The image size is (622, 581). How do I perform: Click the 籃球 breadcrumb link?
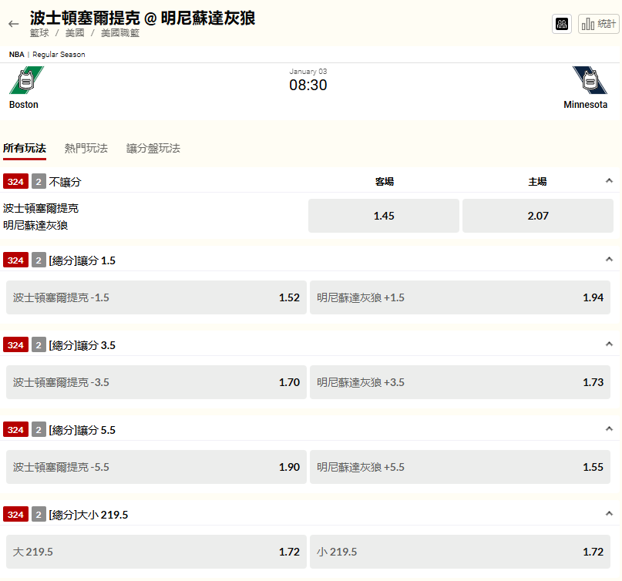pyautogui.click(x=39, y=33)
